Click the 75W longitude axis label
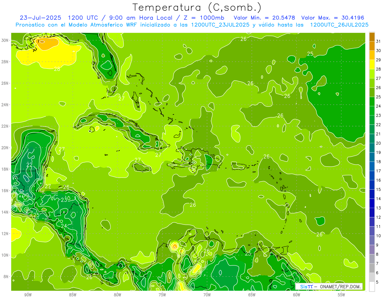387x299 pixels. 162,295
